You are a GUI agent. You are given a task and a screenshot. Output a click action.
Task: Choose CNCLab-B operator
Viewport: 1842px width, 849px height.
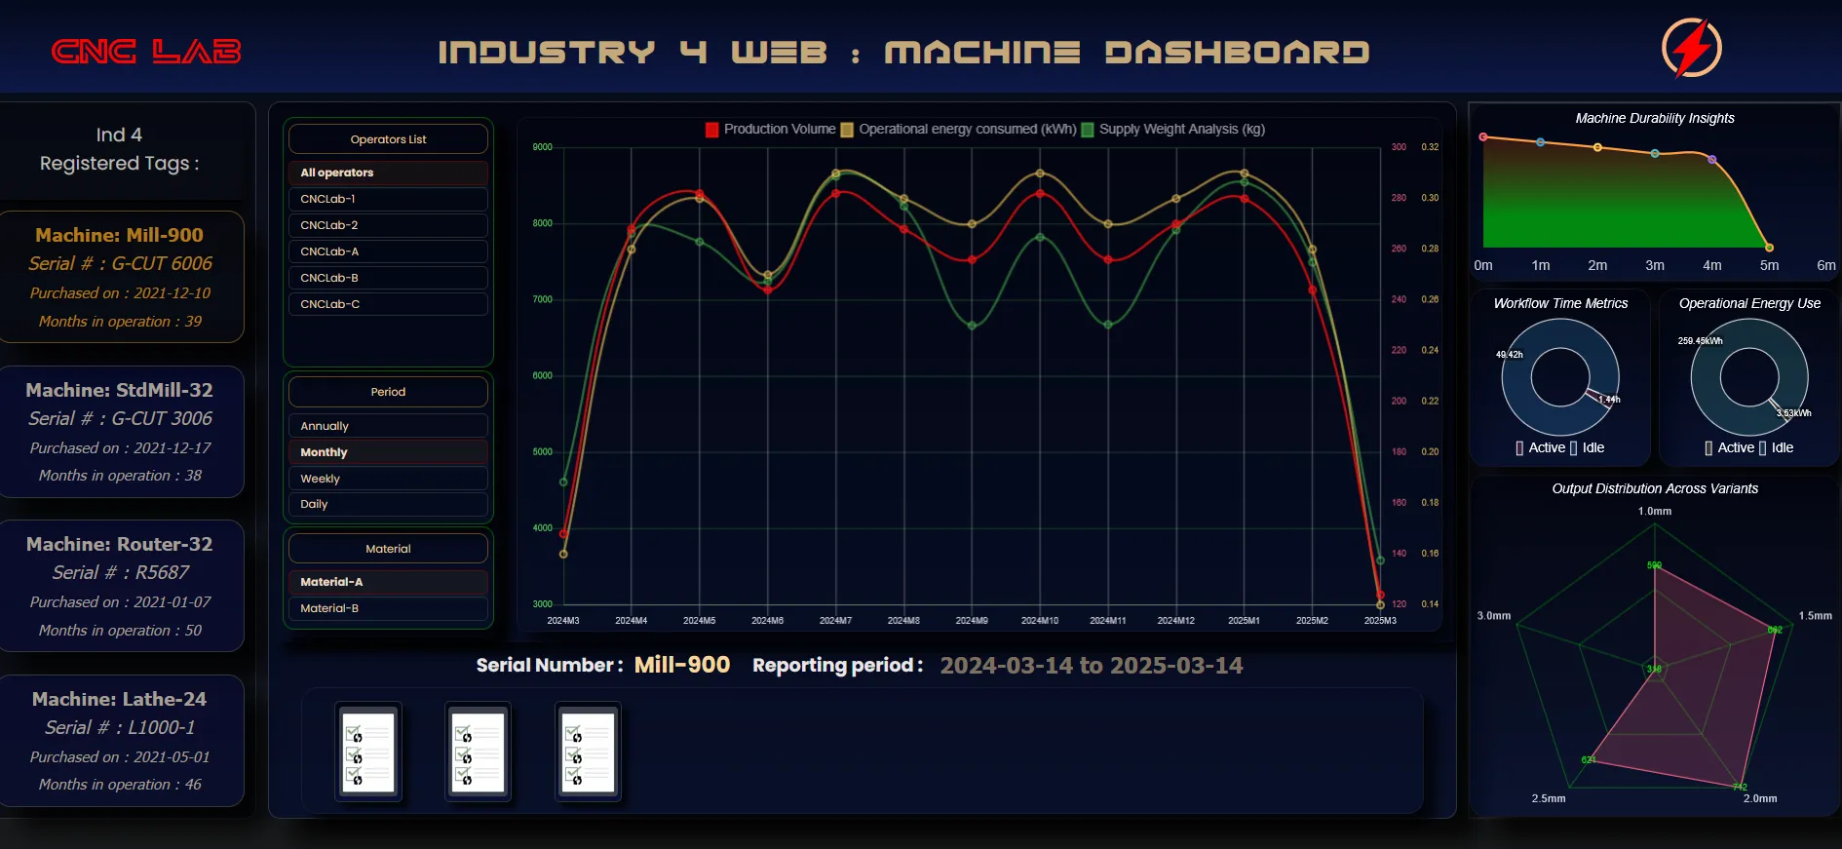pyautogui.click(x=388, y=278)
